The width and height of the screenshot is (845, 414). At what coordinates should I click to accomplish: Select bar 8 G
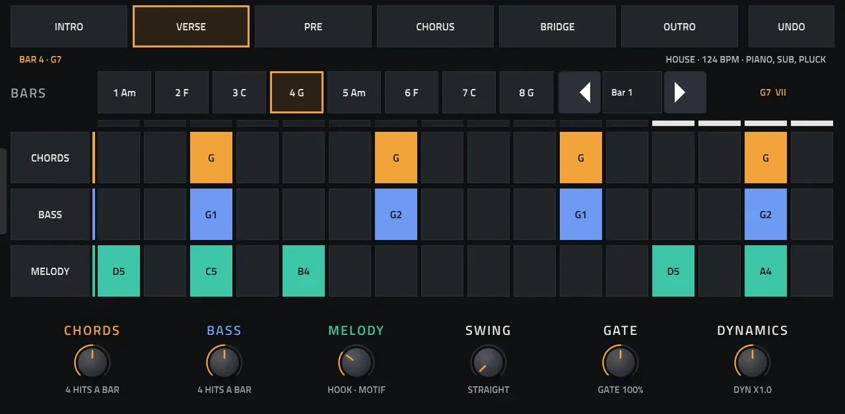tap(526, 92)
